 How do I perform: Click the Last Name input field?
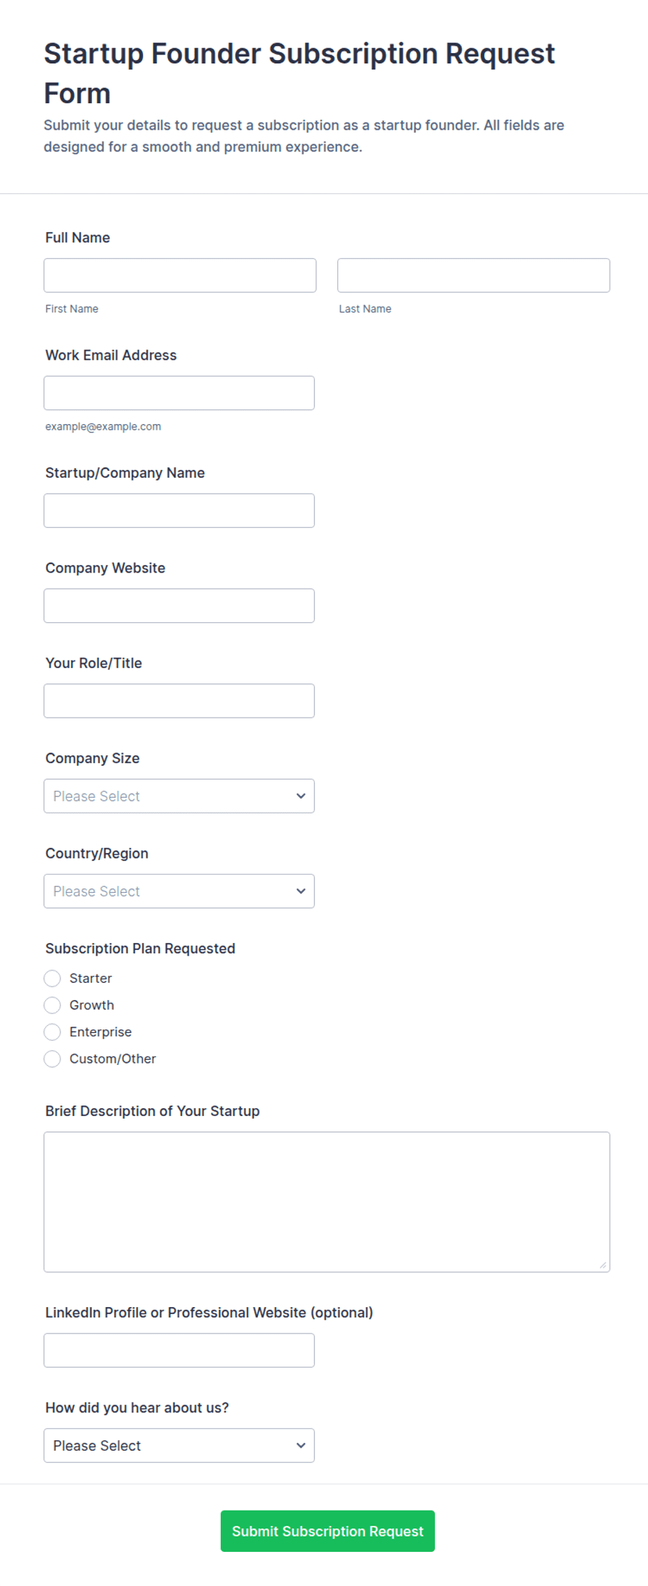pyautogui.click(x=474, y=275)
